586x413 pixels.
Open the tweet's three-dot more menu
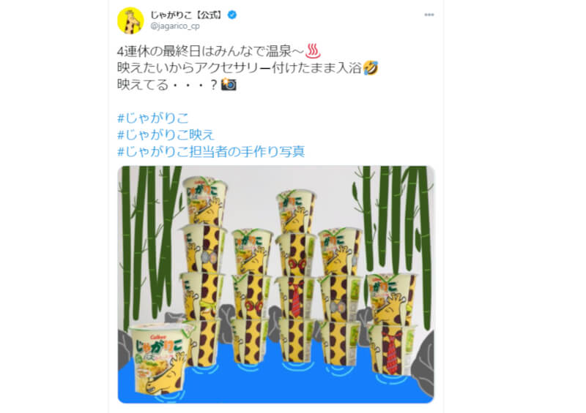[x=429, y=15]
